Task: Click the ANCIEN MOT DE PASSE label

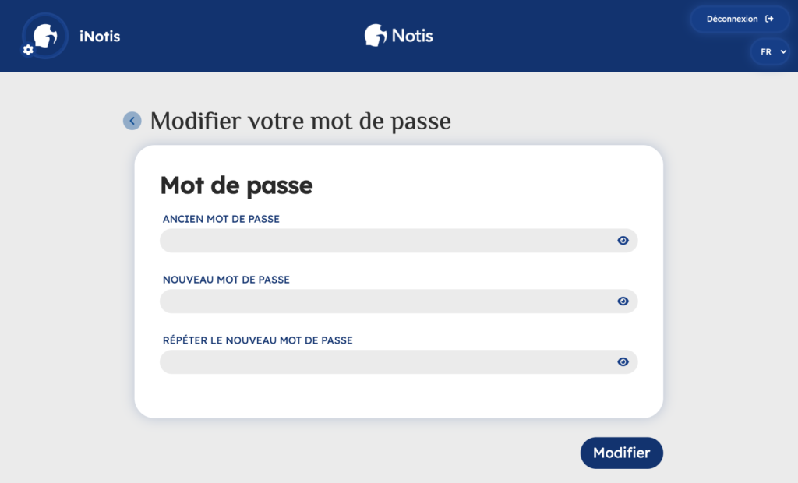Action: point(221,219)
